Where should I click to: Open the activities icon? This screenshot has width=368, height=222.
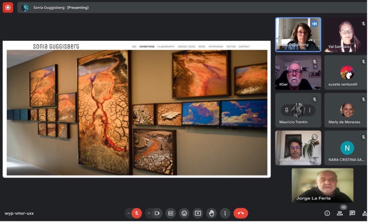[x=364, y=213]
